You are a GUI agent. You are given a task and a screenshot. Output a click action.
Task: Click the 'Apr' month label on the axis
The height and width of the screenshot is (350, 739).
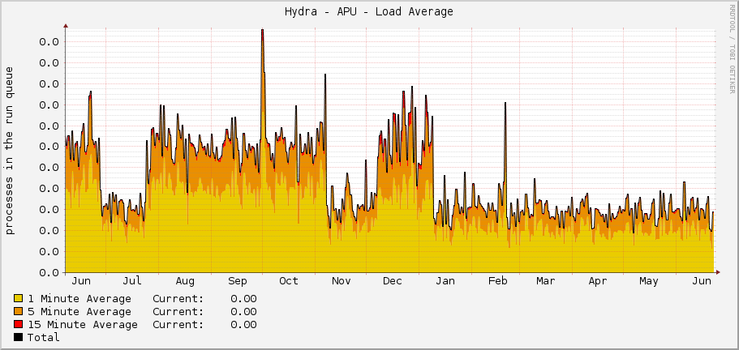click(x=598, y=281)
